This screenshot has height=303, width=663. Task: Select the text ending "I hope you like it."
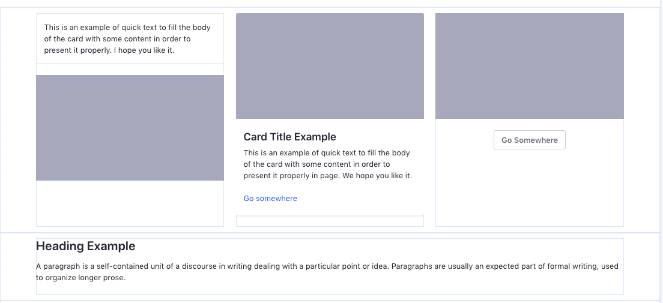click(x=127, y=39)
